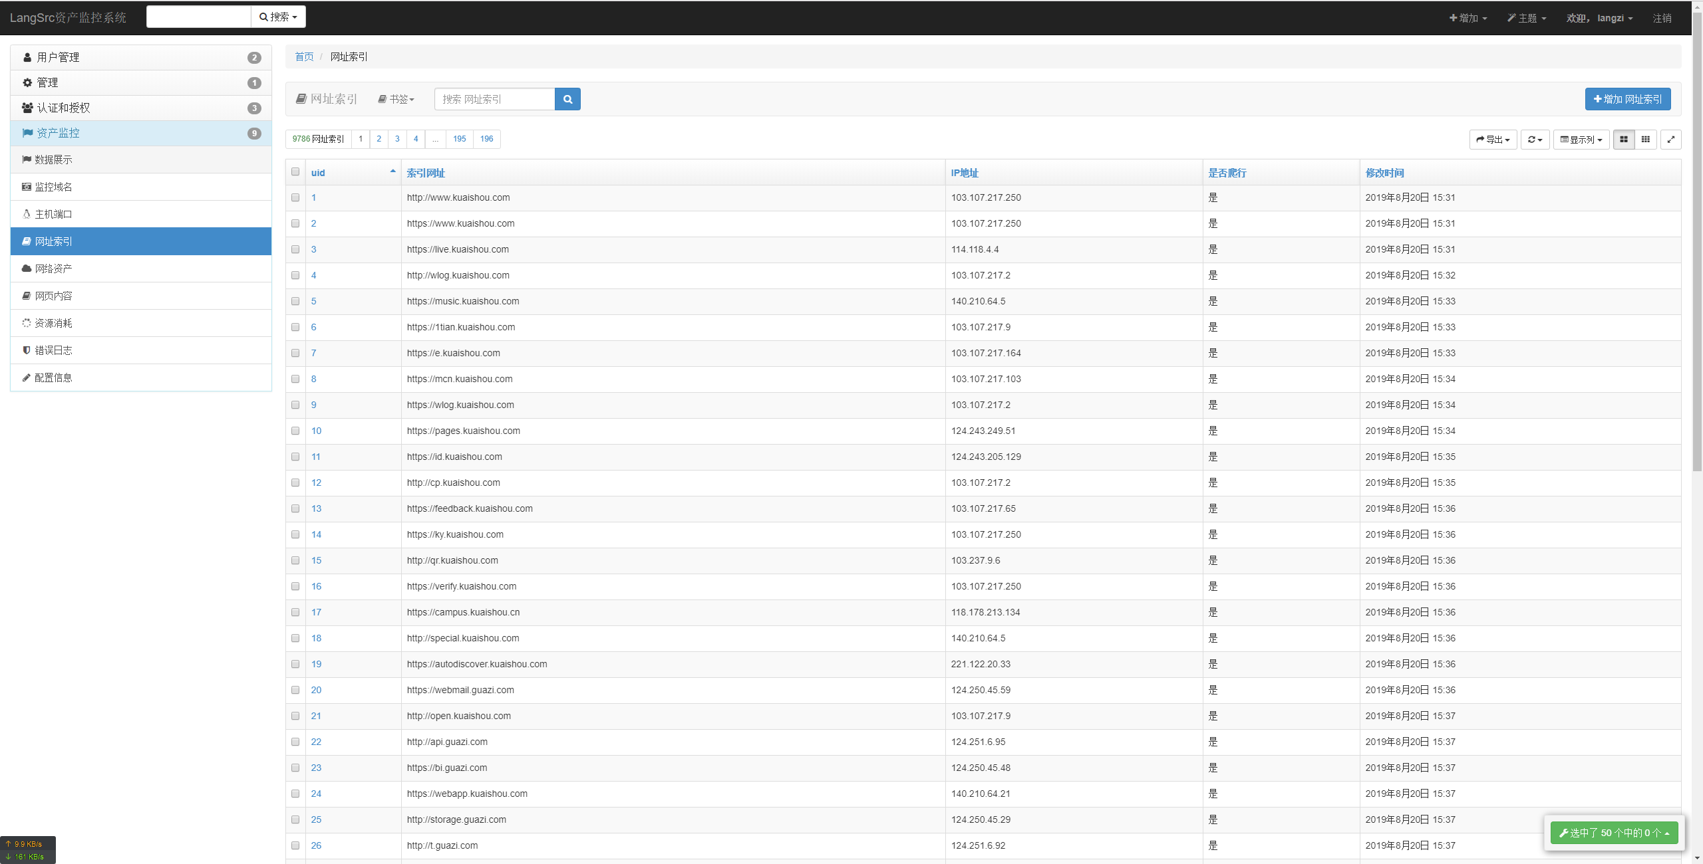Click the fullscreen expand arrows icon
The height and width of the screenshot is (864, 1703).
click(x=1670, y=140)
